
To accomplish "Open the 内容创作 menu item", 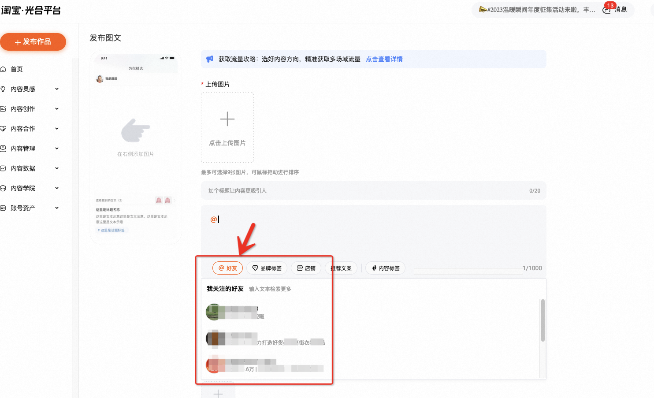I will pyautogui.click(x=23, y=109).
